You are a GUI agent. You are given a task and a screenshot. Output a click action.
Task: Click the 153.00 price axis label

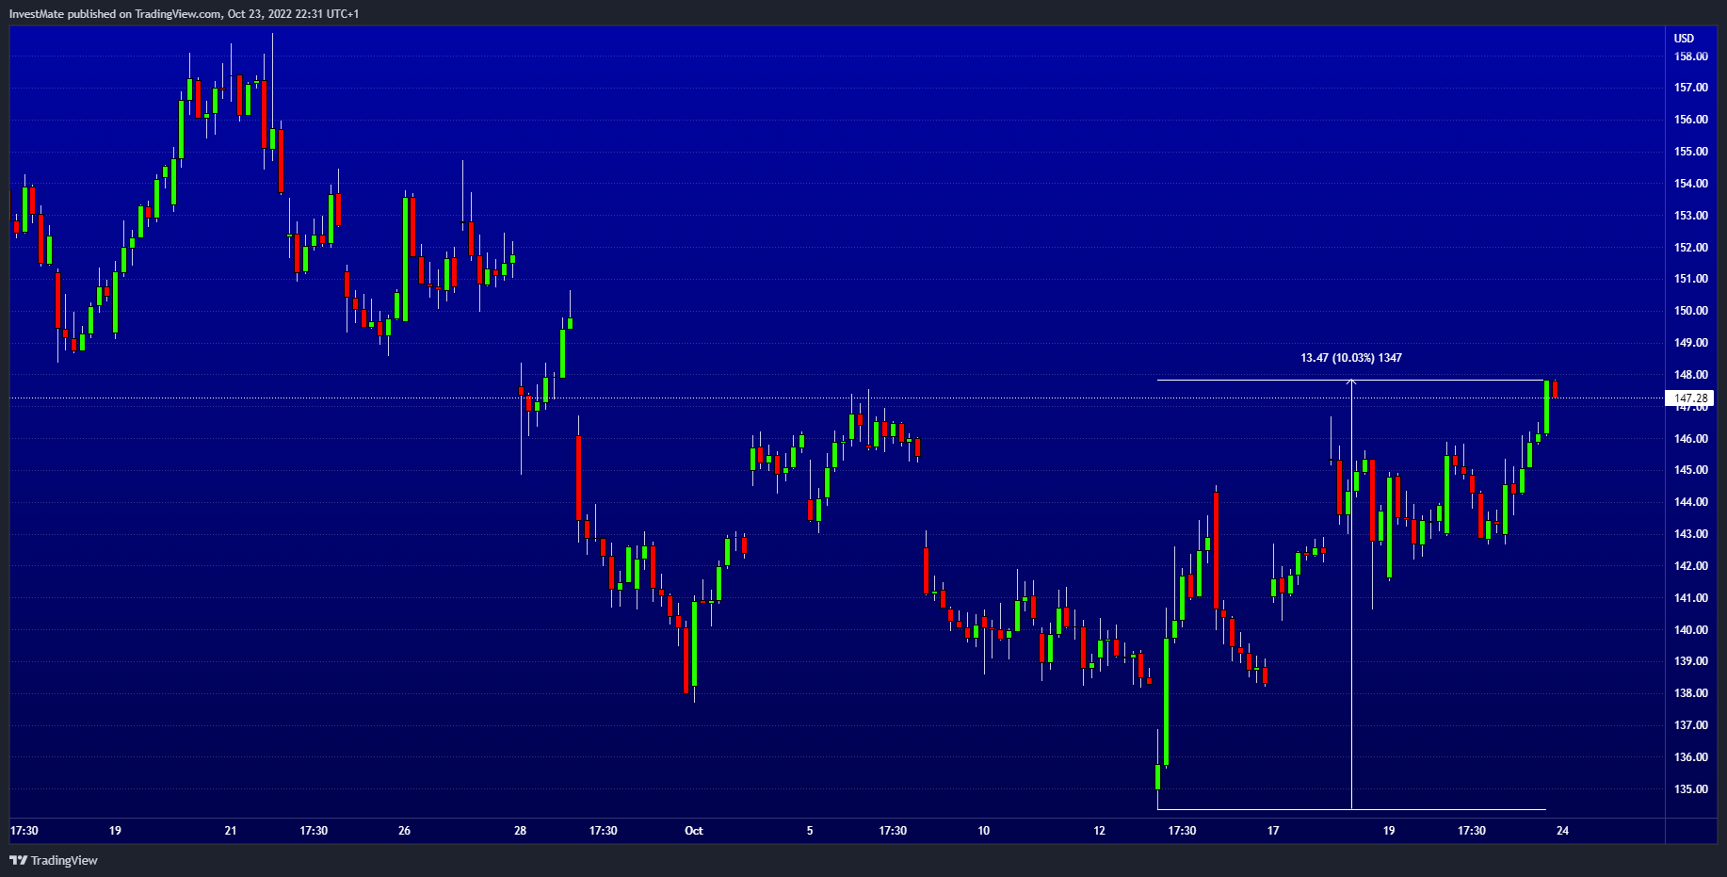[x=1691, y=216]
